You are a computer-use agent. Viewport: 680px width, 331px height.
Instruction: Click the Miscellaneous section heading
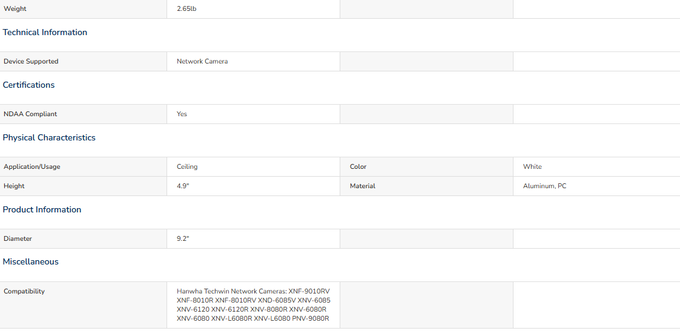[30, 261]
